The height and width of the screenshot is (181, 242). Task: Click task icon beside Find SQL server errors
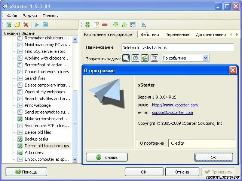[20, 51]
